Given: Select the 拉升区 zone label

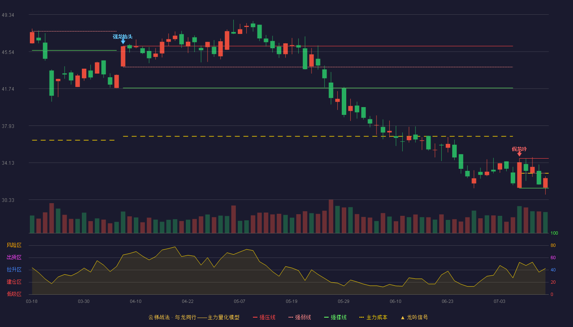Looking at the screenshot, I should tap(14, 270).
